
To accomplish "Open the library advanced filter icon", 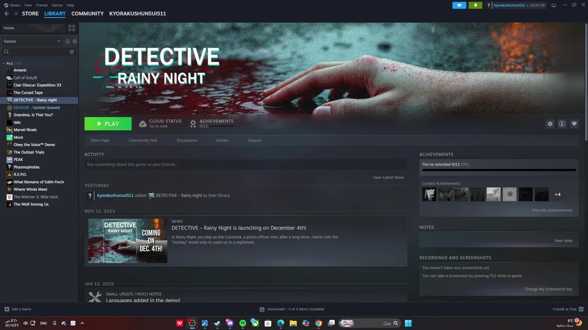I will tap(72, 52).
